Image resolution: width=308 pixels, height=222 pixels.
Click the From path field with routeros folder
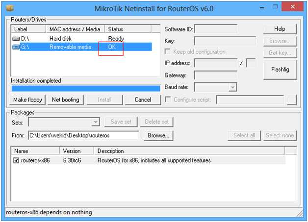(83, 135)
